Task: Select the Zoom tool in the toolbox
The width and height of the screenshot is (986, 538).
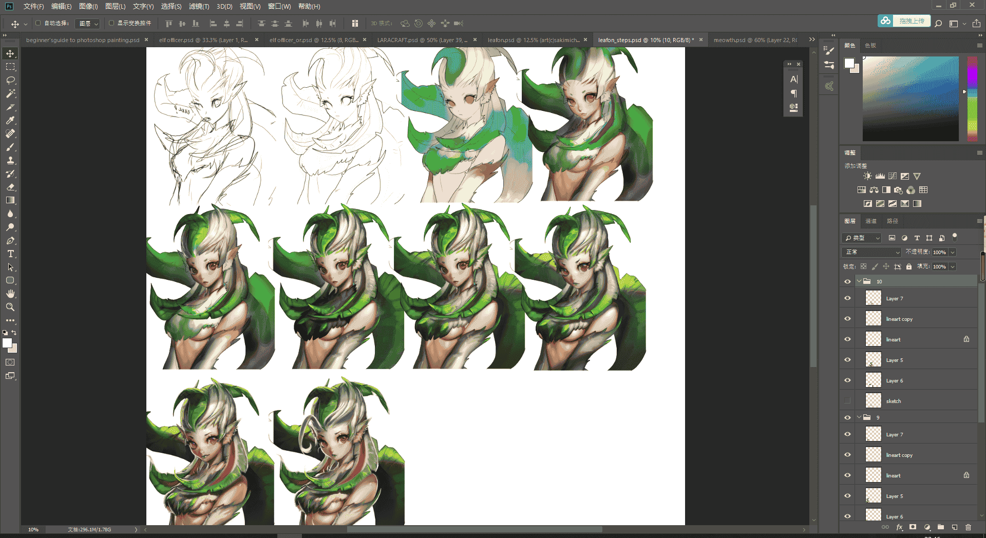Action: click(10, 307)
